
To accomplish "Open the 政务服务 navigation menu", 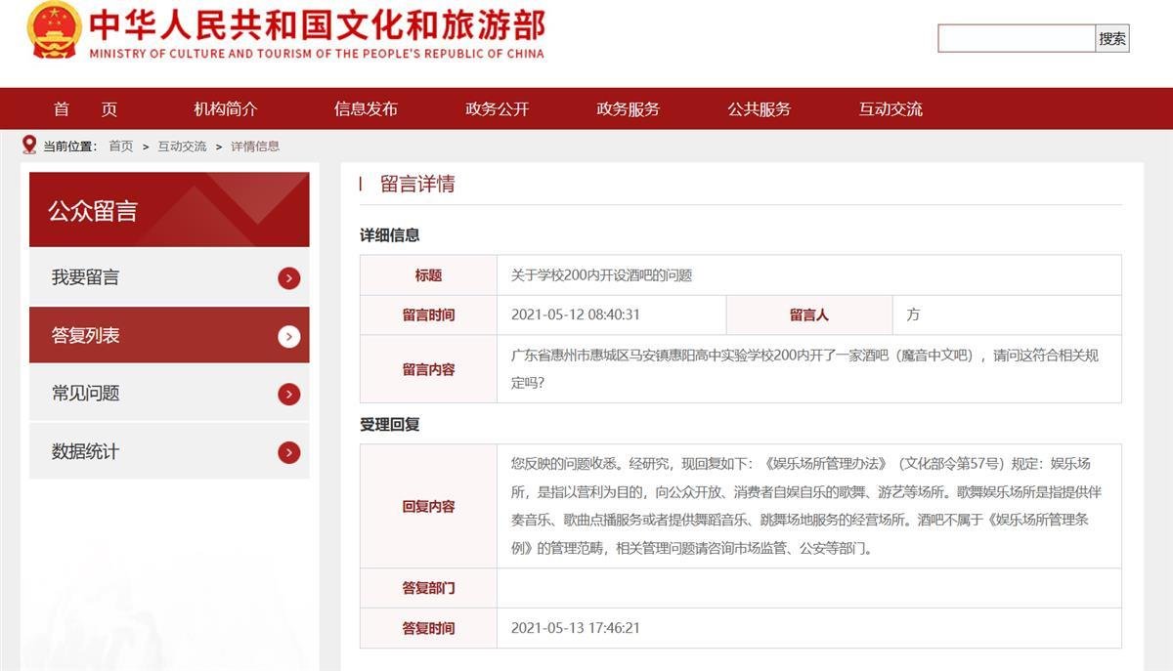I will (626, 109).
